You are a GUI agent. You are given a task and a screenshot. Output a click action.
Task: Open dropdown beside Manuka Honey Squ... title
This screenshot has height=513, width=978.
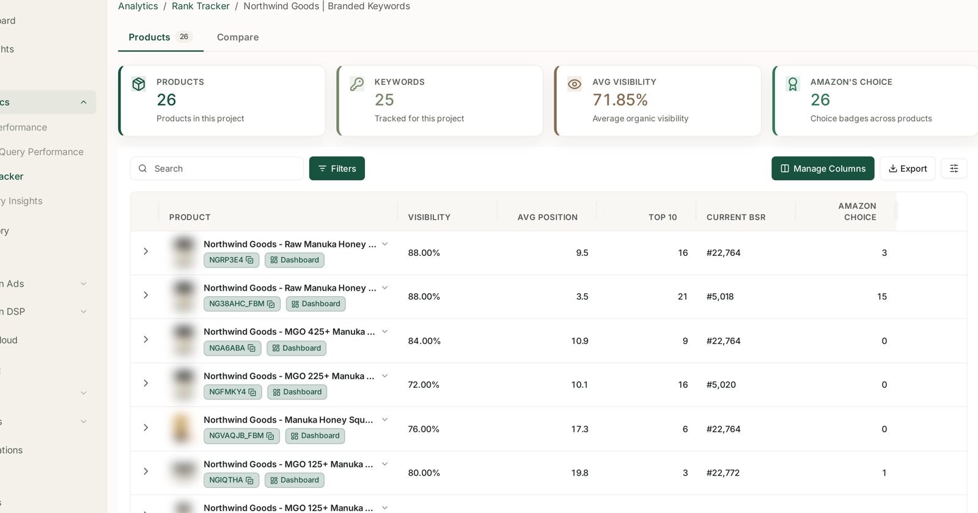(385, 420)
